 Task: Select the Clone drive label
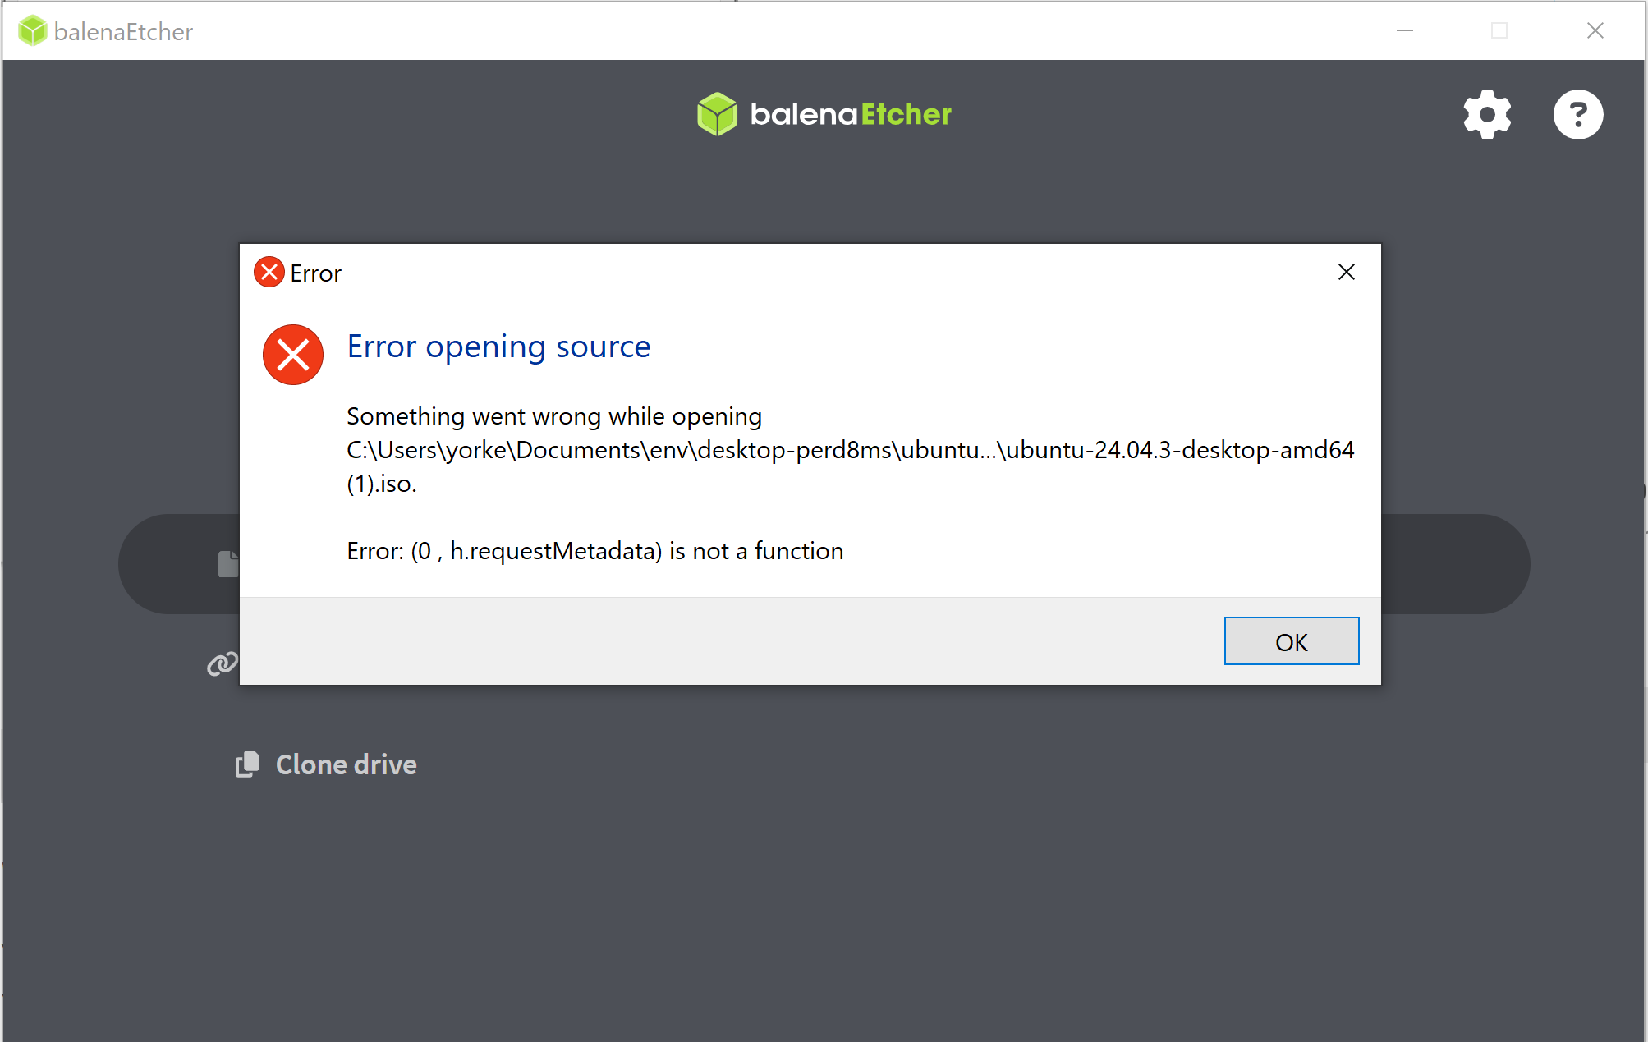[x=346, y=764]
